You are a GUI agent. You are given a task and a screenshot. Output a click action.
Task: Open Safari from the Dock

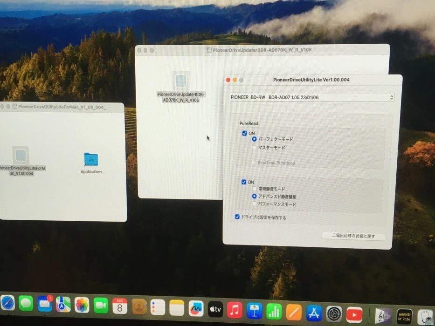click(x=7, y=303)
